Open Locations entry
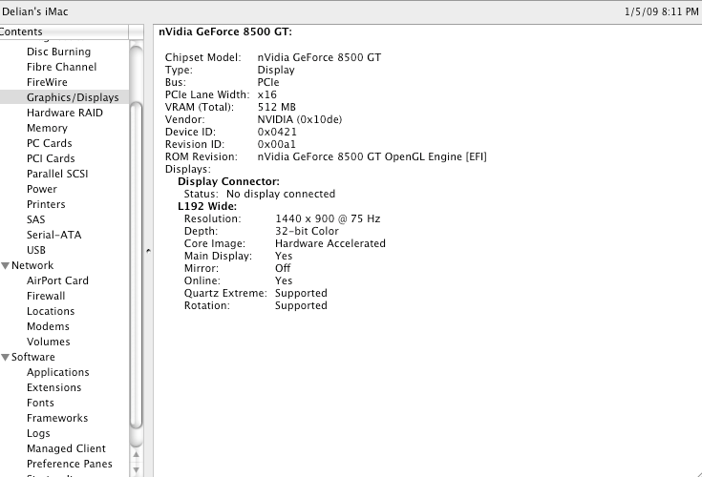The height and width of the screenshot is (477, 702). point(51,311)
